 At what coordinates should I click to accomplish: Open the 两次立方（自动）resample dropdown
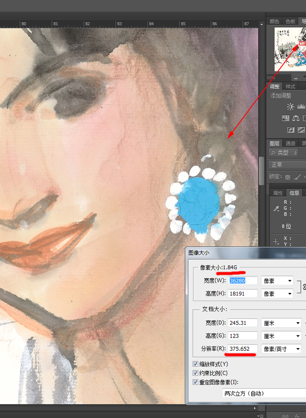[x=264, y=393]
